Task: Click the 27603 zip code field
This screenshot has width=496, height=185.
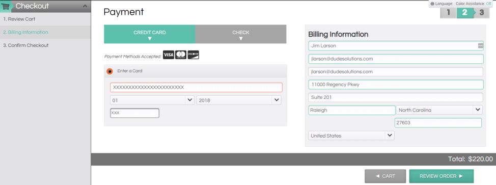Action: pos(438,123)
